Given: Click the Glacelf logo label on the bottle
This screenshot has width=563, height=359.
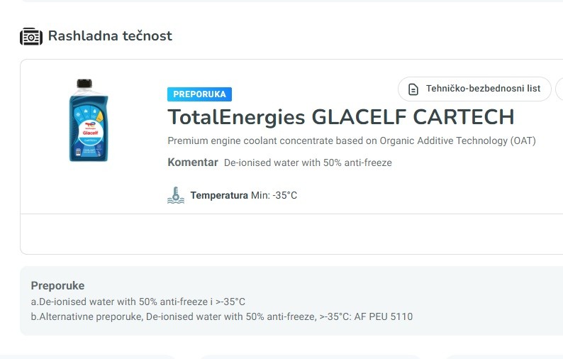Looking at the screenshot, I should (91, 133).
